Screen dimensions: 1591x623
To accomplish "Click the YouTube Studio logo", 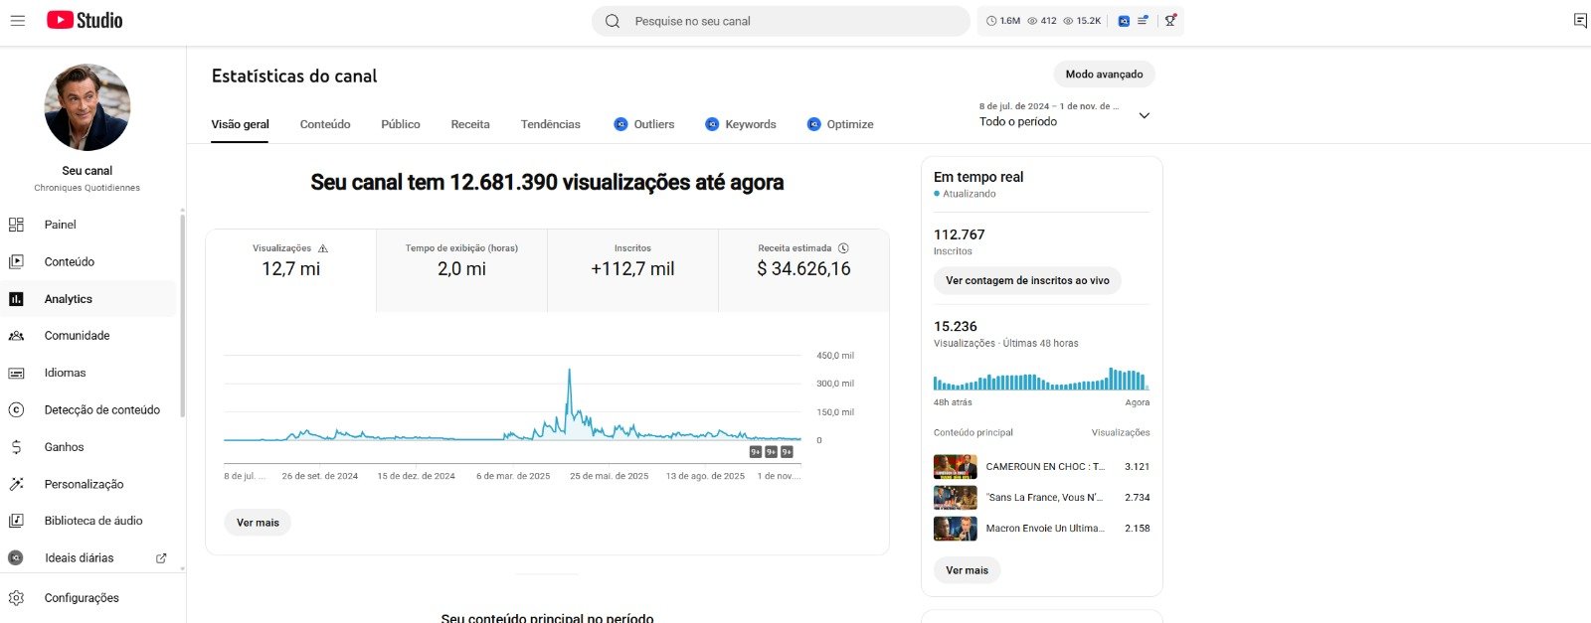I will [85, 21].
